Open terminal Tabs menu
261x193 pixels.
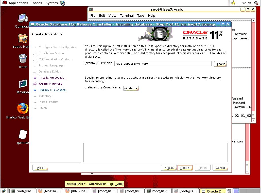(141, 16)
